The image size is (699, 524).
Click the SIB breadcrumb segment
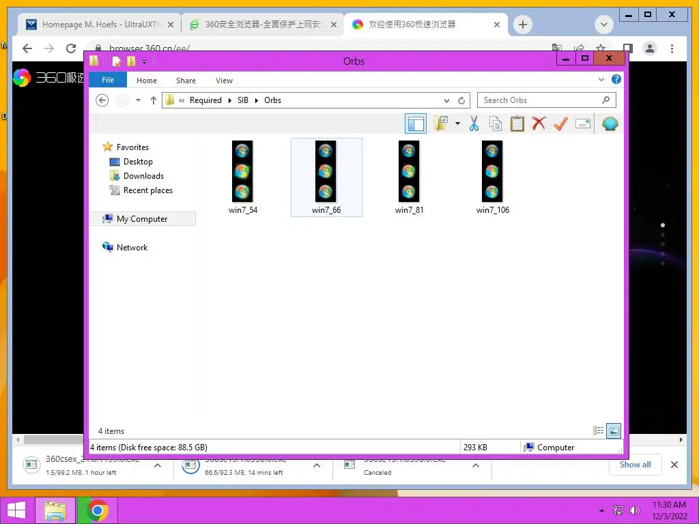tap(243, 100)
